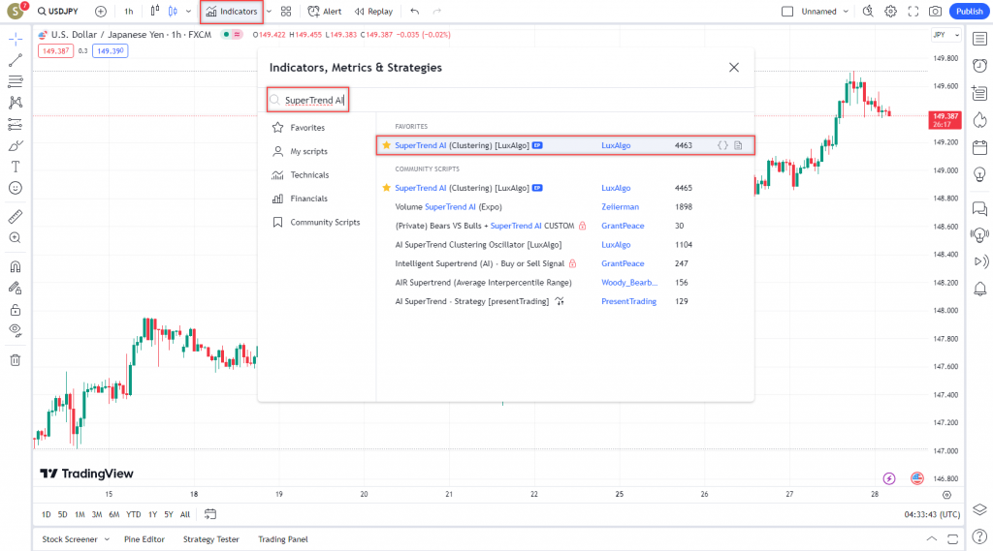Open the pattern drawing tools
This screenshot has height=551, width=993.
click(x=16, y=103)
